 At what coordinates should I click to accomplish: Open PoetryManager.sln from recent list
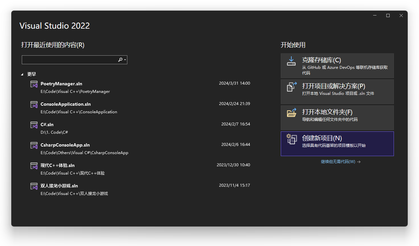[61, 84]
